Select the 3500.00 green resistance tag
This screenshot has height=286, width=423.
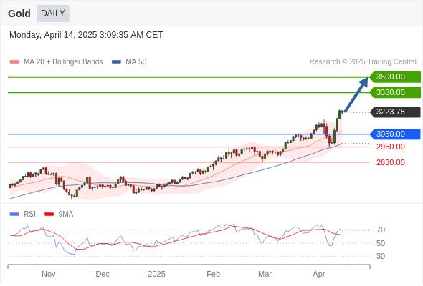coord(395,77)
